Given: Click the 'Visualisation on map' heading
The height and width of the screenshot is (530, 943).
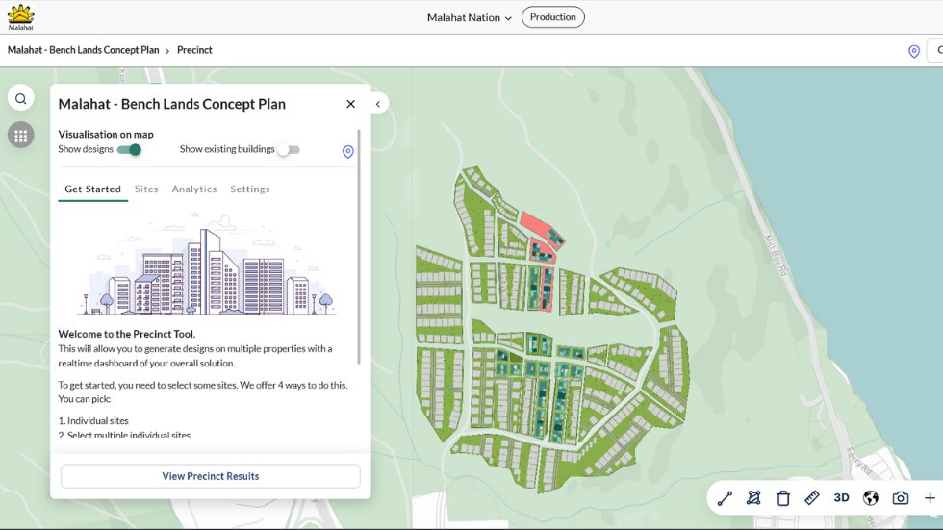Looking at the screenshot, I should (x=106, y=134).
